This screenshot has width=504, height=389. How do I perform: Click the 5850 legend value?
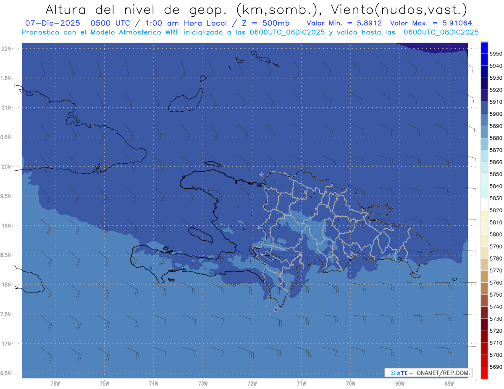pyautogui.click(x=496, y=174)
